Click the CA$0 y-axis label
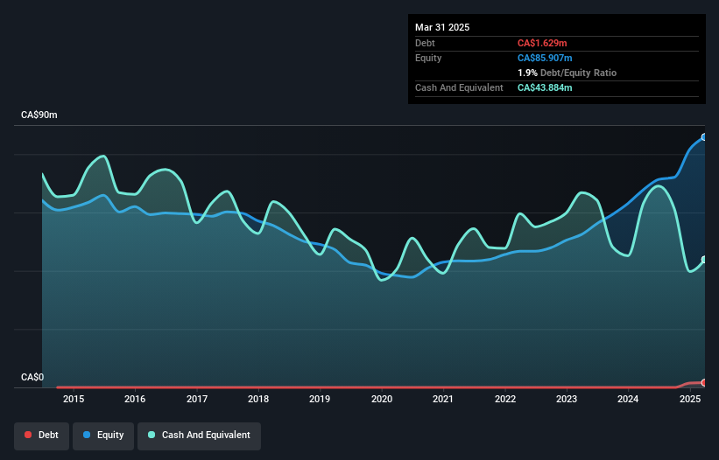719x460 pixels. coord(32,377)
